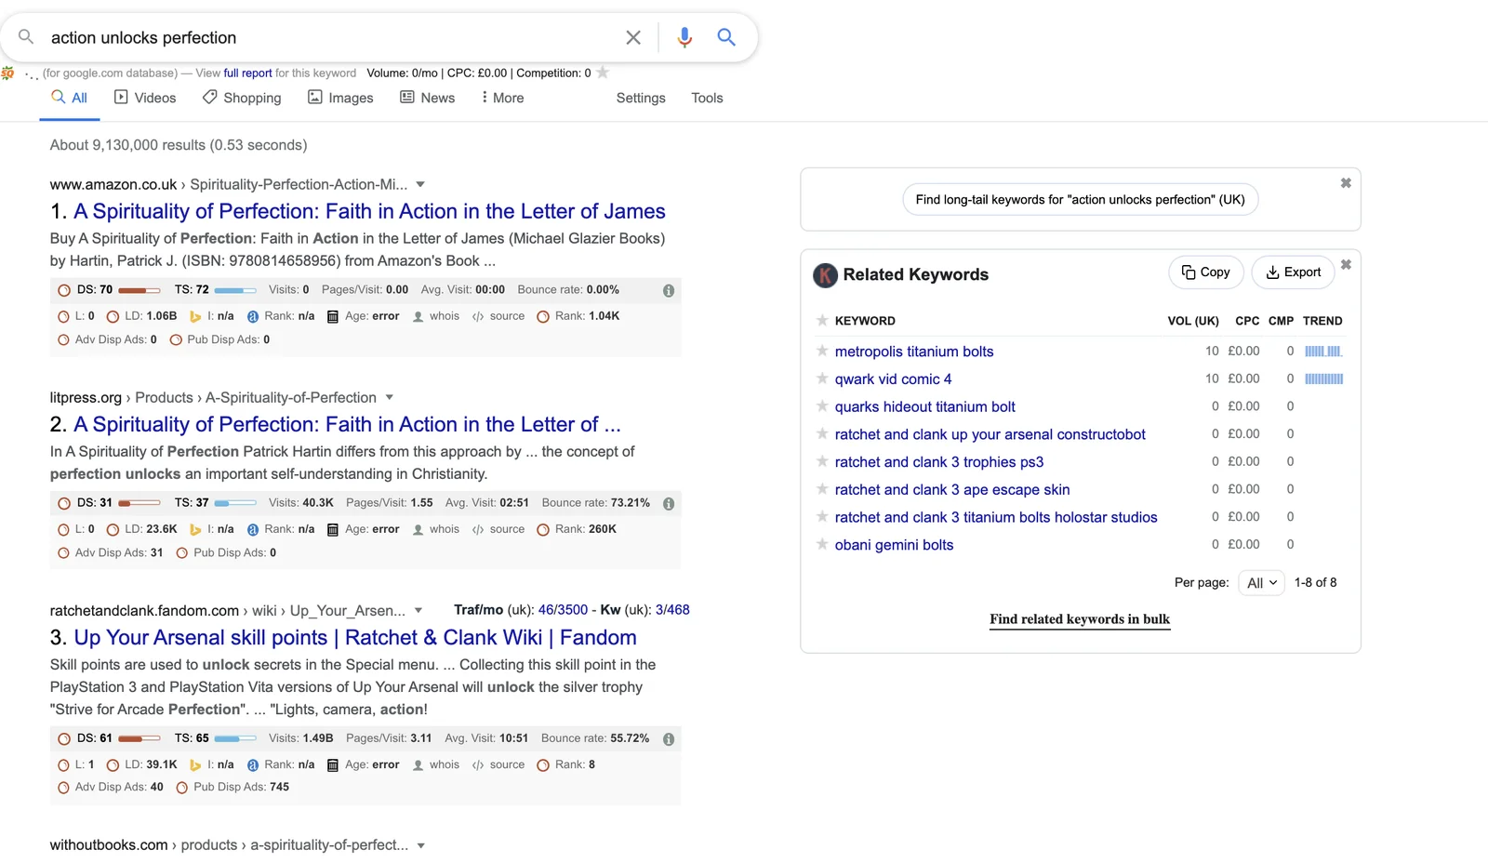Start voice search with the microphone icon
The image size is (1488, 863).
pos(684,38)
